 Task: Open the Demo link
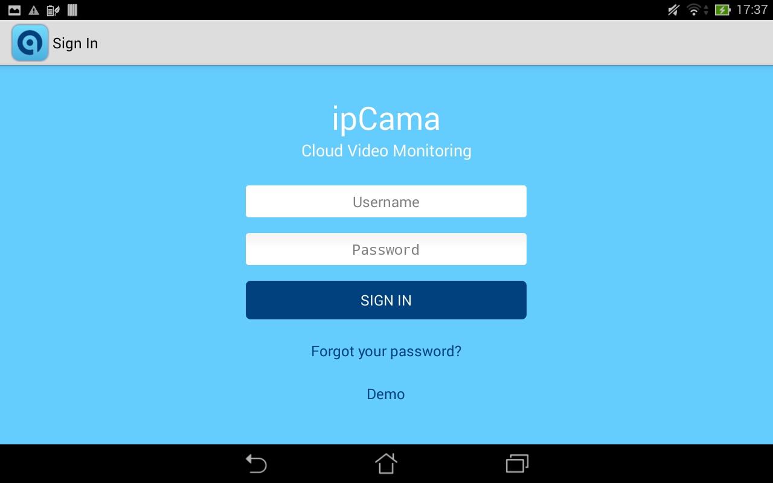[386, 394]
